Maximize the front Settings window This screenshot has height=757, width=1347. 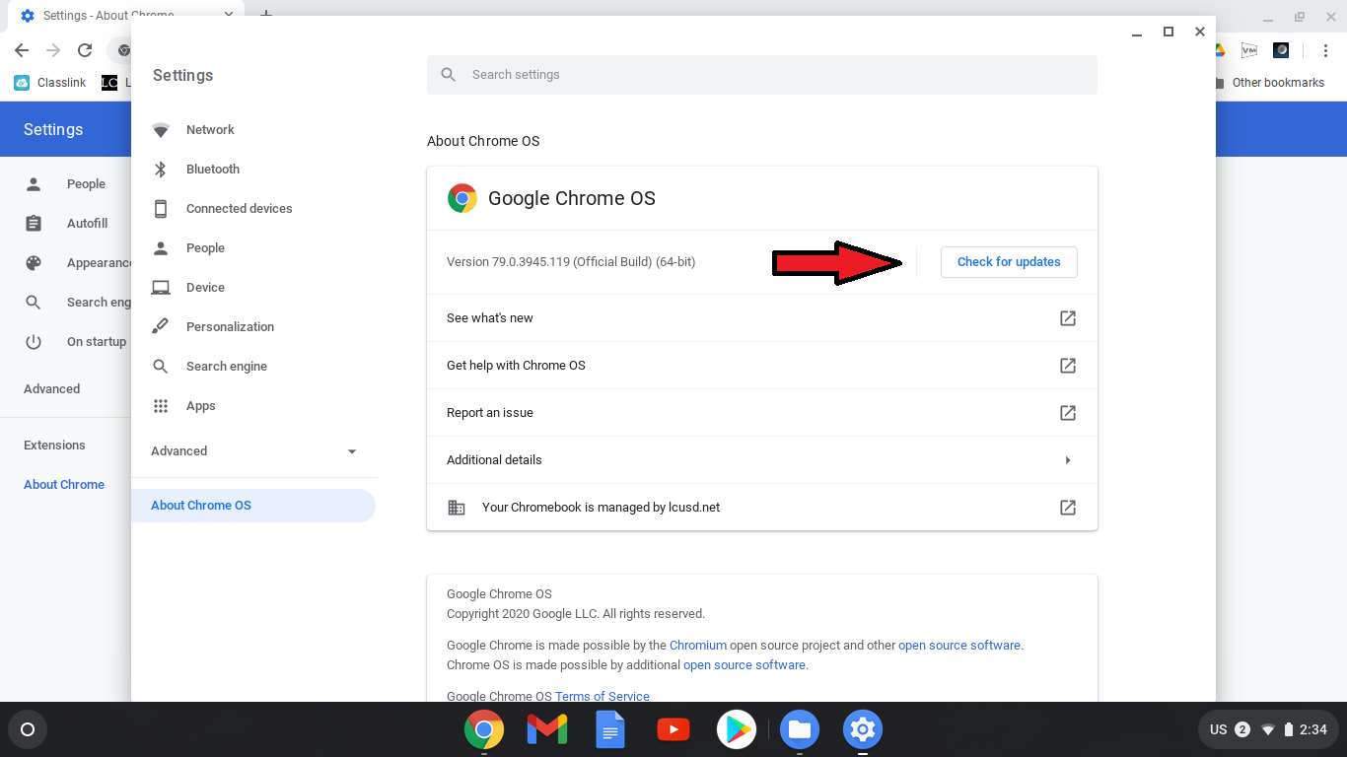1169,32
